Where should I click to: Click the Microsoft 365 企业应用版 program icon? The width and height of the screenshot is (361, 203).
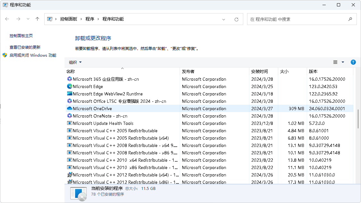tap(69, 79)
